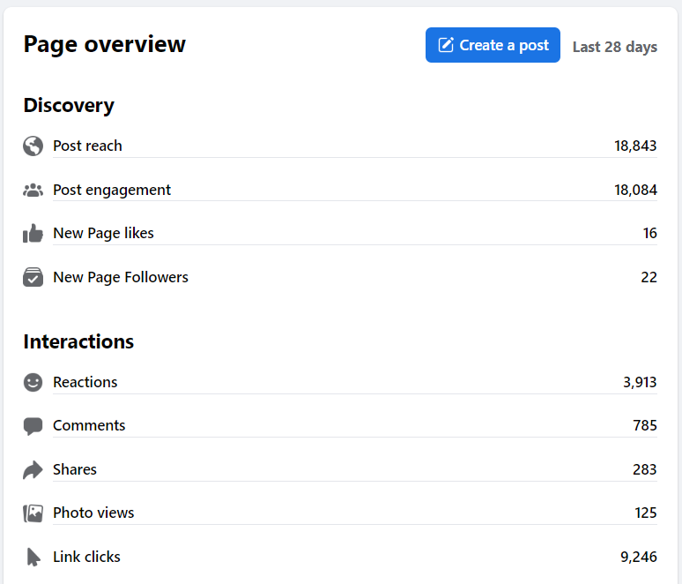Image resolution: width=682 pixels, height=584 pixels.
Task: Click the pencil icon in Create a post
Action: pyautogui.click(x=446, y=45)
